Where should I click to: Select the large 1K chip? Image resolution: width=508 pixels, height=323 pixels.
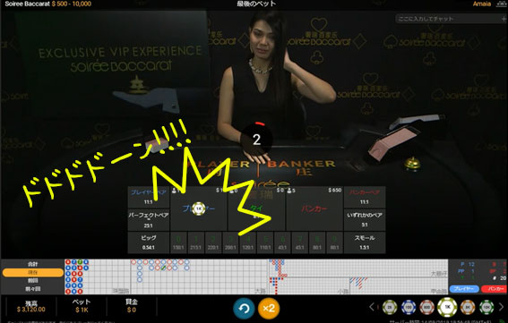pyautogui.click(x=447, y=307)
